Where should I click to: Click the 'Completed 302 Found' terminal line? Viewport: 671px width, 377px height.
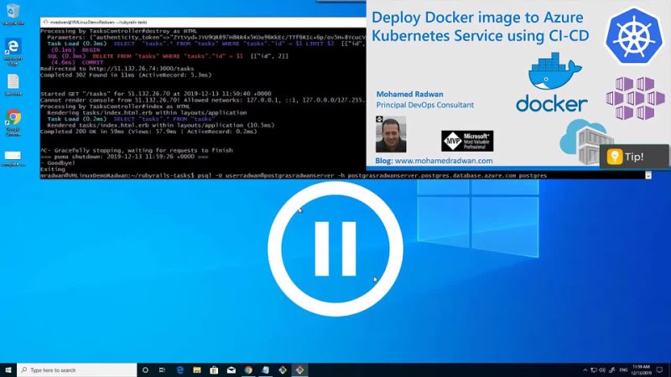click(x=126, y=75)
